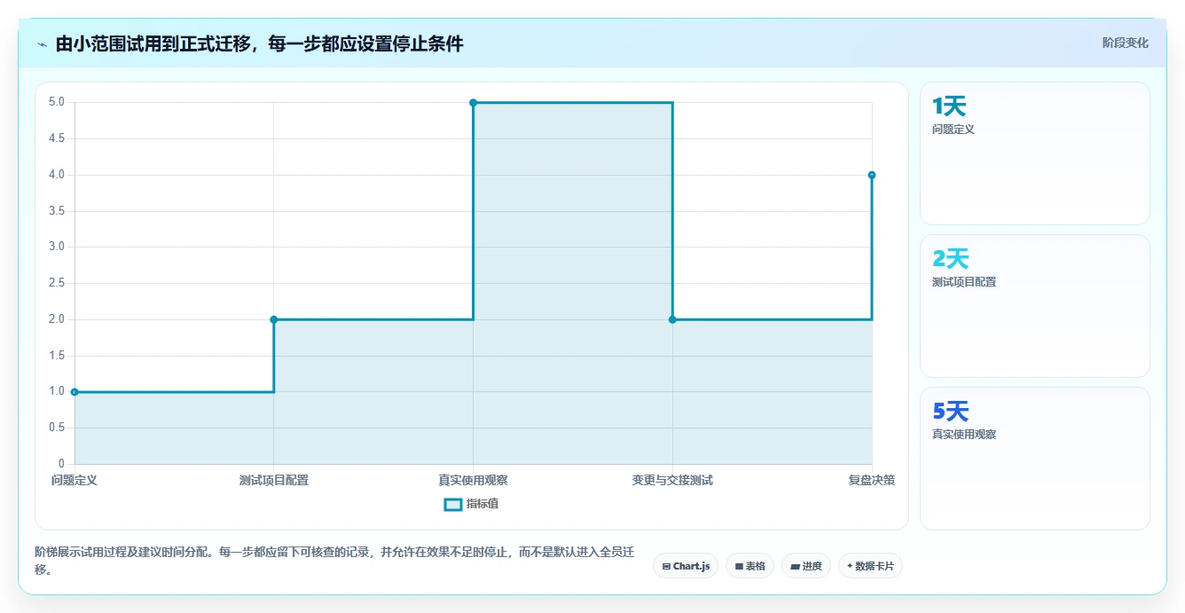The image size is (1185, 613).
Task: Click the y-axis value 2.5
Action: coord(57,283)
